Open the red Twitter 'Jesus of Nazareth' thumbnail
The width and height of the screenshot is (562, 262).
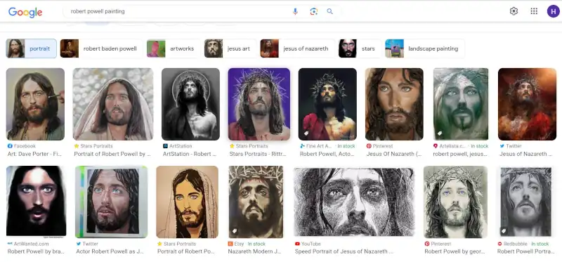click(x=528, y=104)
